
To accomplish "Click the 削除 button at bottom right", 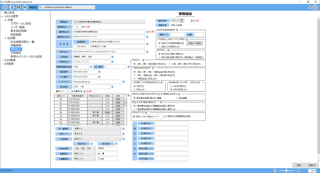I will (299, 165).
